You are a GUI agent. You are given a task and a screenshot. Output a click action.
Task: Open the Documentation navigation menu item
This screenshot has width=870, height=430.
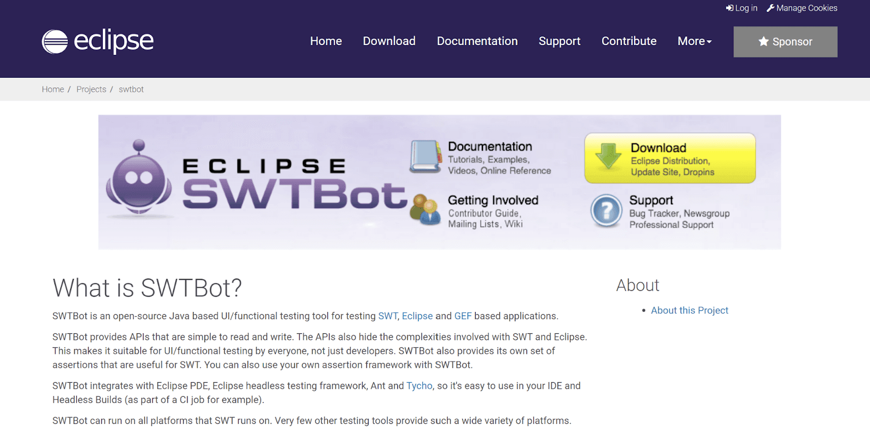point(477,41)
